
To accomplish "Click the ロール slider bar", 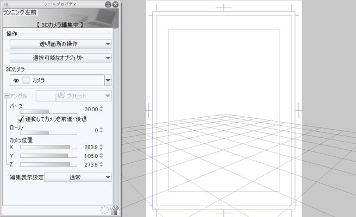I will pyautogui.click(x=48, y=133).
